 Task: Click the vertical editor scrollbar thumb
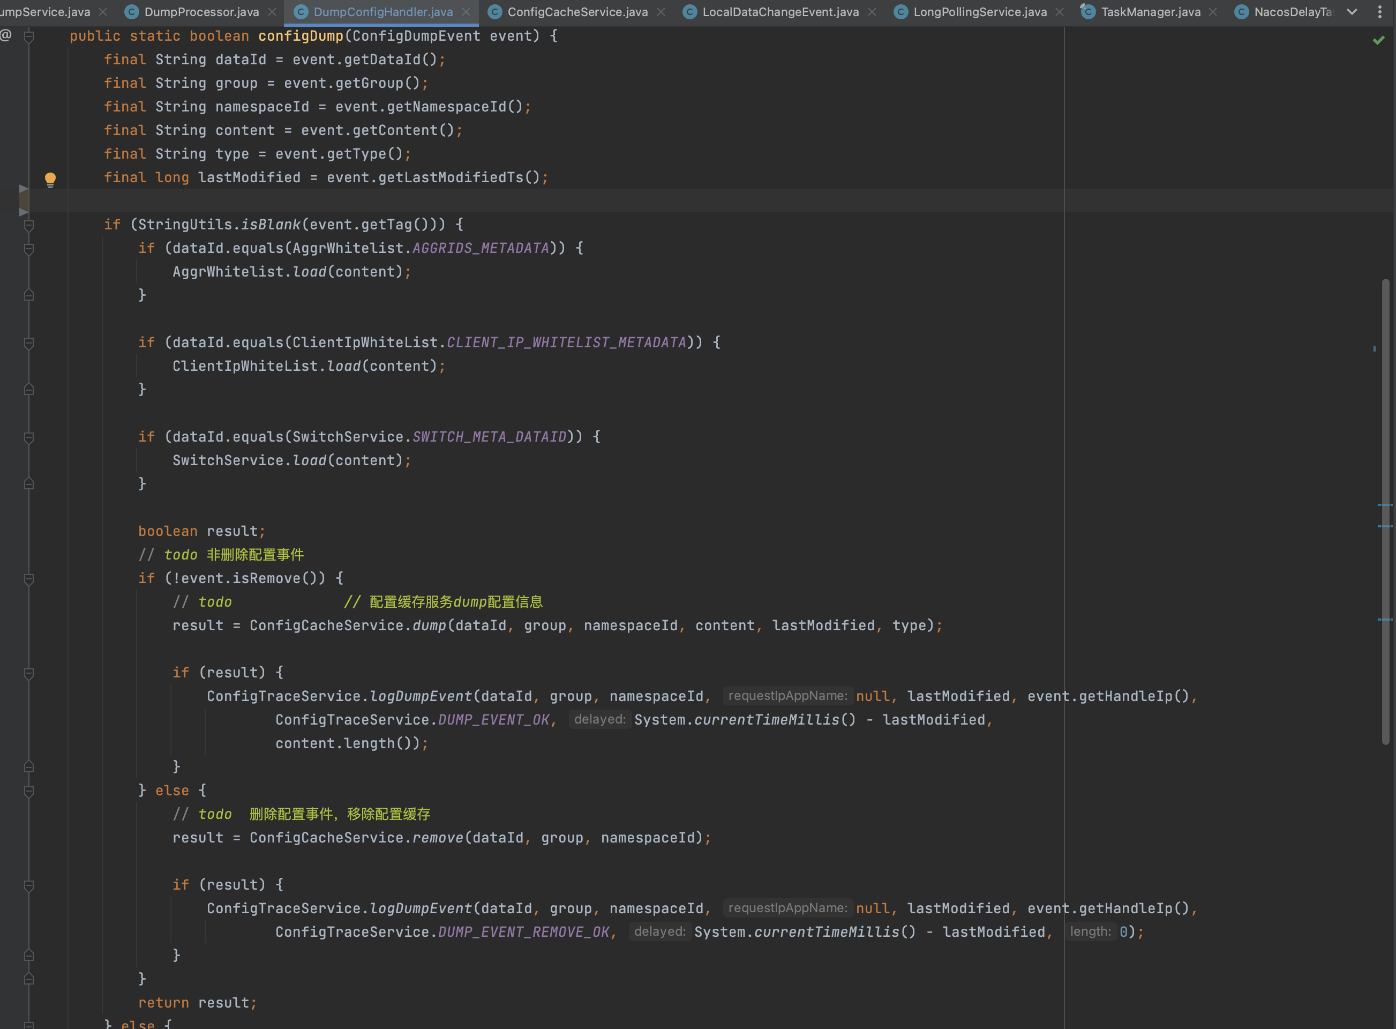point(1385,511)
